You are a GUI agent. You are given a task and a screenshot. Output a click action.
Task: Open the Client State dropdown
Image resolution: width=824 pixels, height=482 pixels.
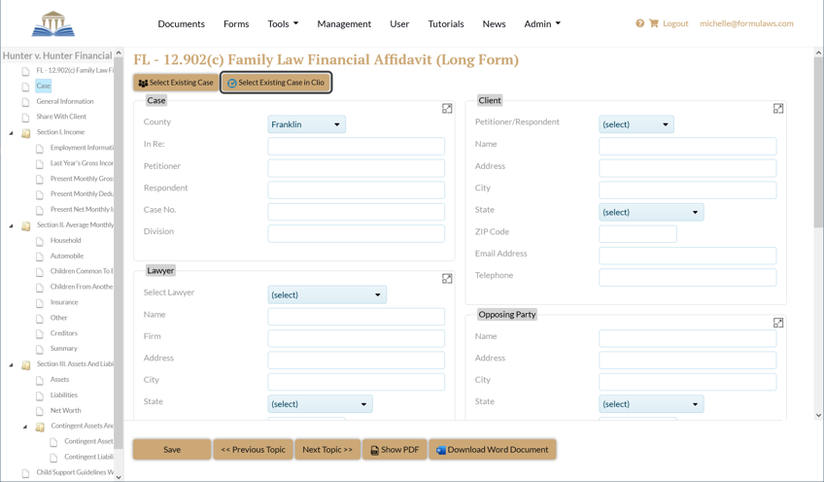(651, 213)
